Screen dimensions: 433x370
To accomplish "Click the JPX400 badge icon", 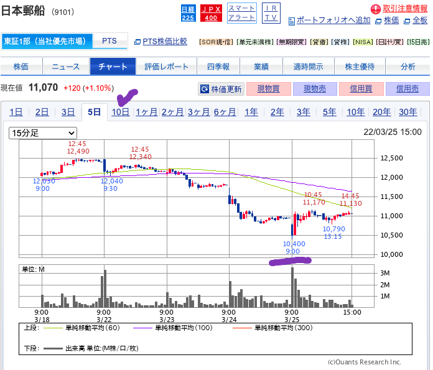I will (x=211, y=13).
